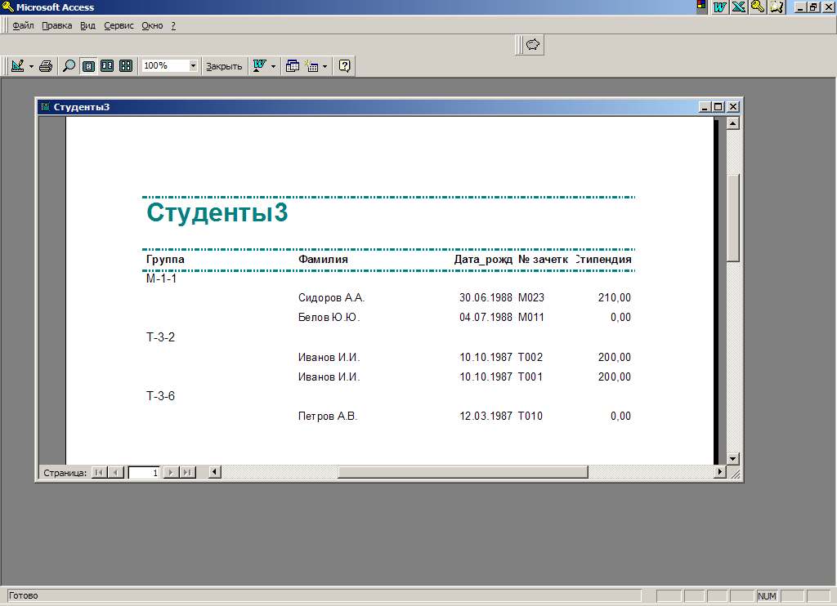This screenshot has width=837, height=606.
Task: Click the Группа column header
Action: 165,259
